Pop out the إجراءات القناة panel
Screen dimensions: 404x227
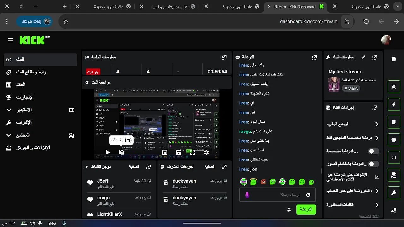point(375,108)
